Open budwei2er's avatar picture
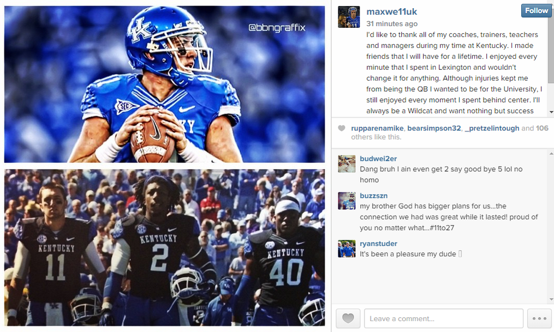Viewport: 554px width, 332px height. pyautogui.click(x=347, y=164)
